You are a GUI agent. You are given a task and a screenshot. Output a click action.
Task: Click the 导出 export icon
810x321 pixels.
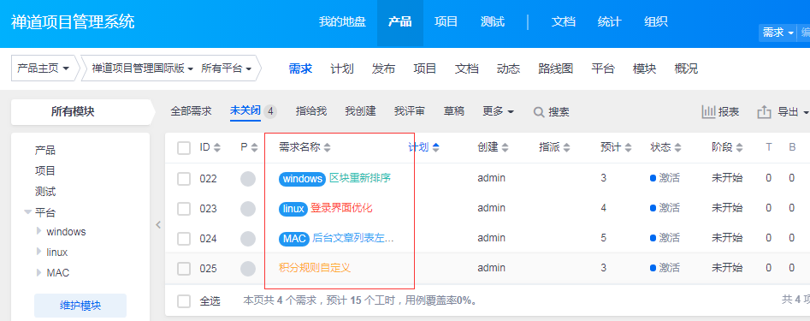764,111
